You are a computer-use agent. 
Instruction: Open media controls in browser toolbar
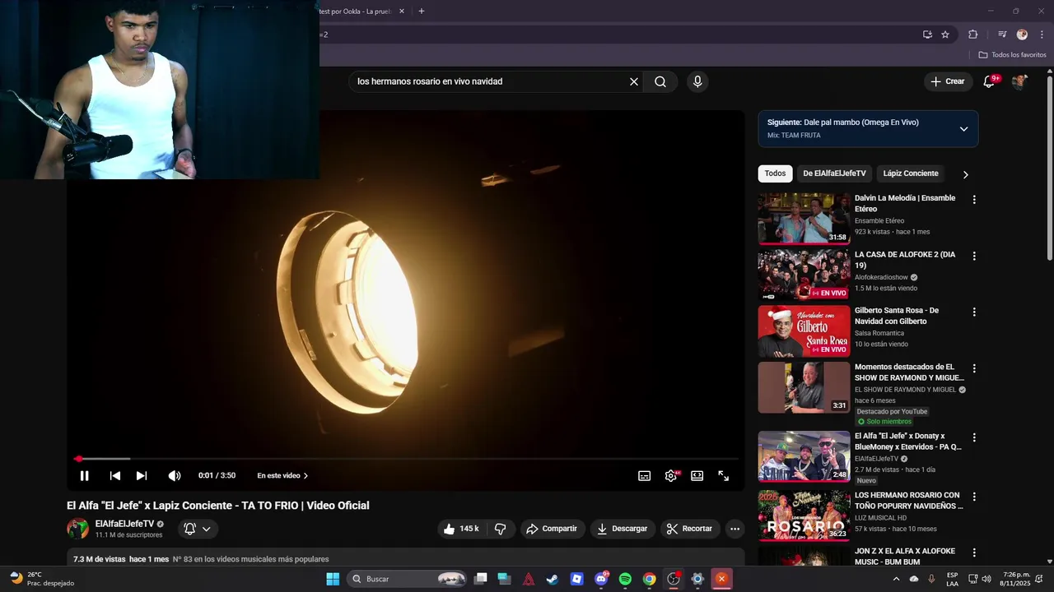tap(1002, 35)
